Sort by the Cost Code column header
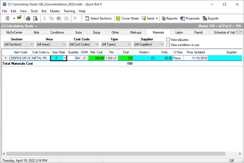 tap(41, 52)
